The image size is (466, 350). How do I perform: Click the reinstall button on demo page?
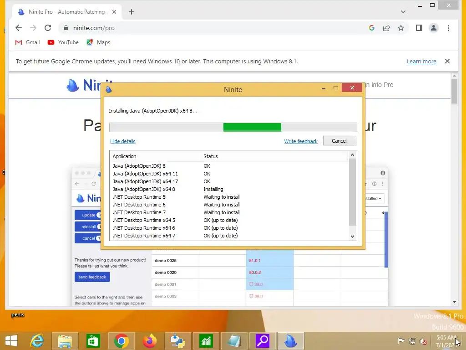tap(88, 226)
